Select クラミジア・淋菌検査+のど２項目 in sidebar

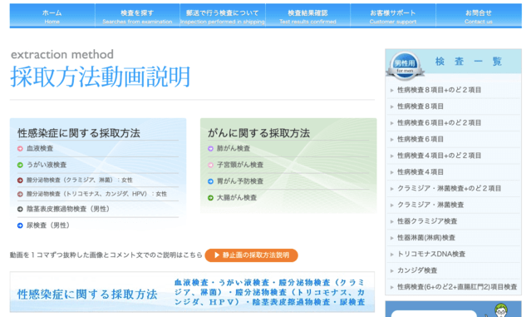point(449,189)
